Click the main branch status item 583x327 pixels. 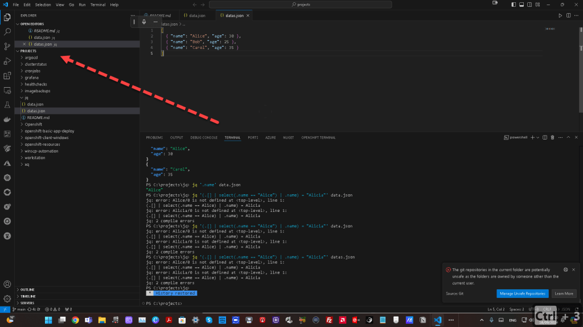click(19, 309)
